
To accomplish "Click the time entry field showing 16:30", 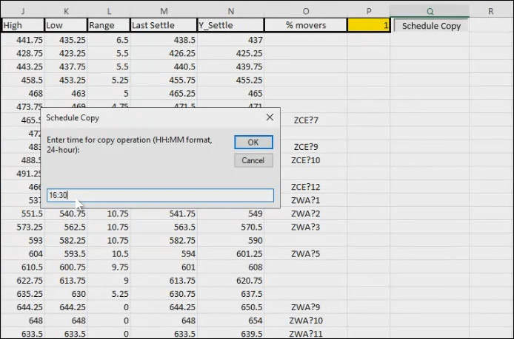I will pos(159,195).
